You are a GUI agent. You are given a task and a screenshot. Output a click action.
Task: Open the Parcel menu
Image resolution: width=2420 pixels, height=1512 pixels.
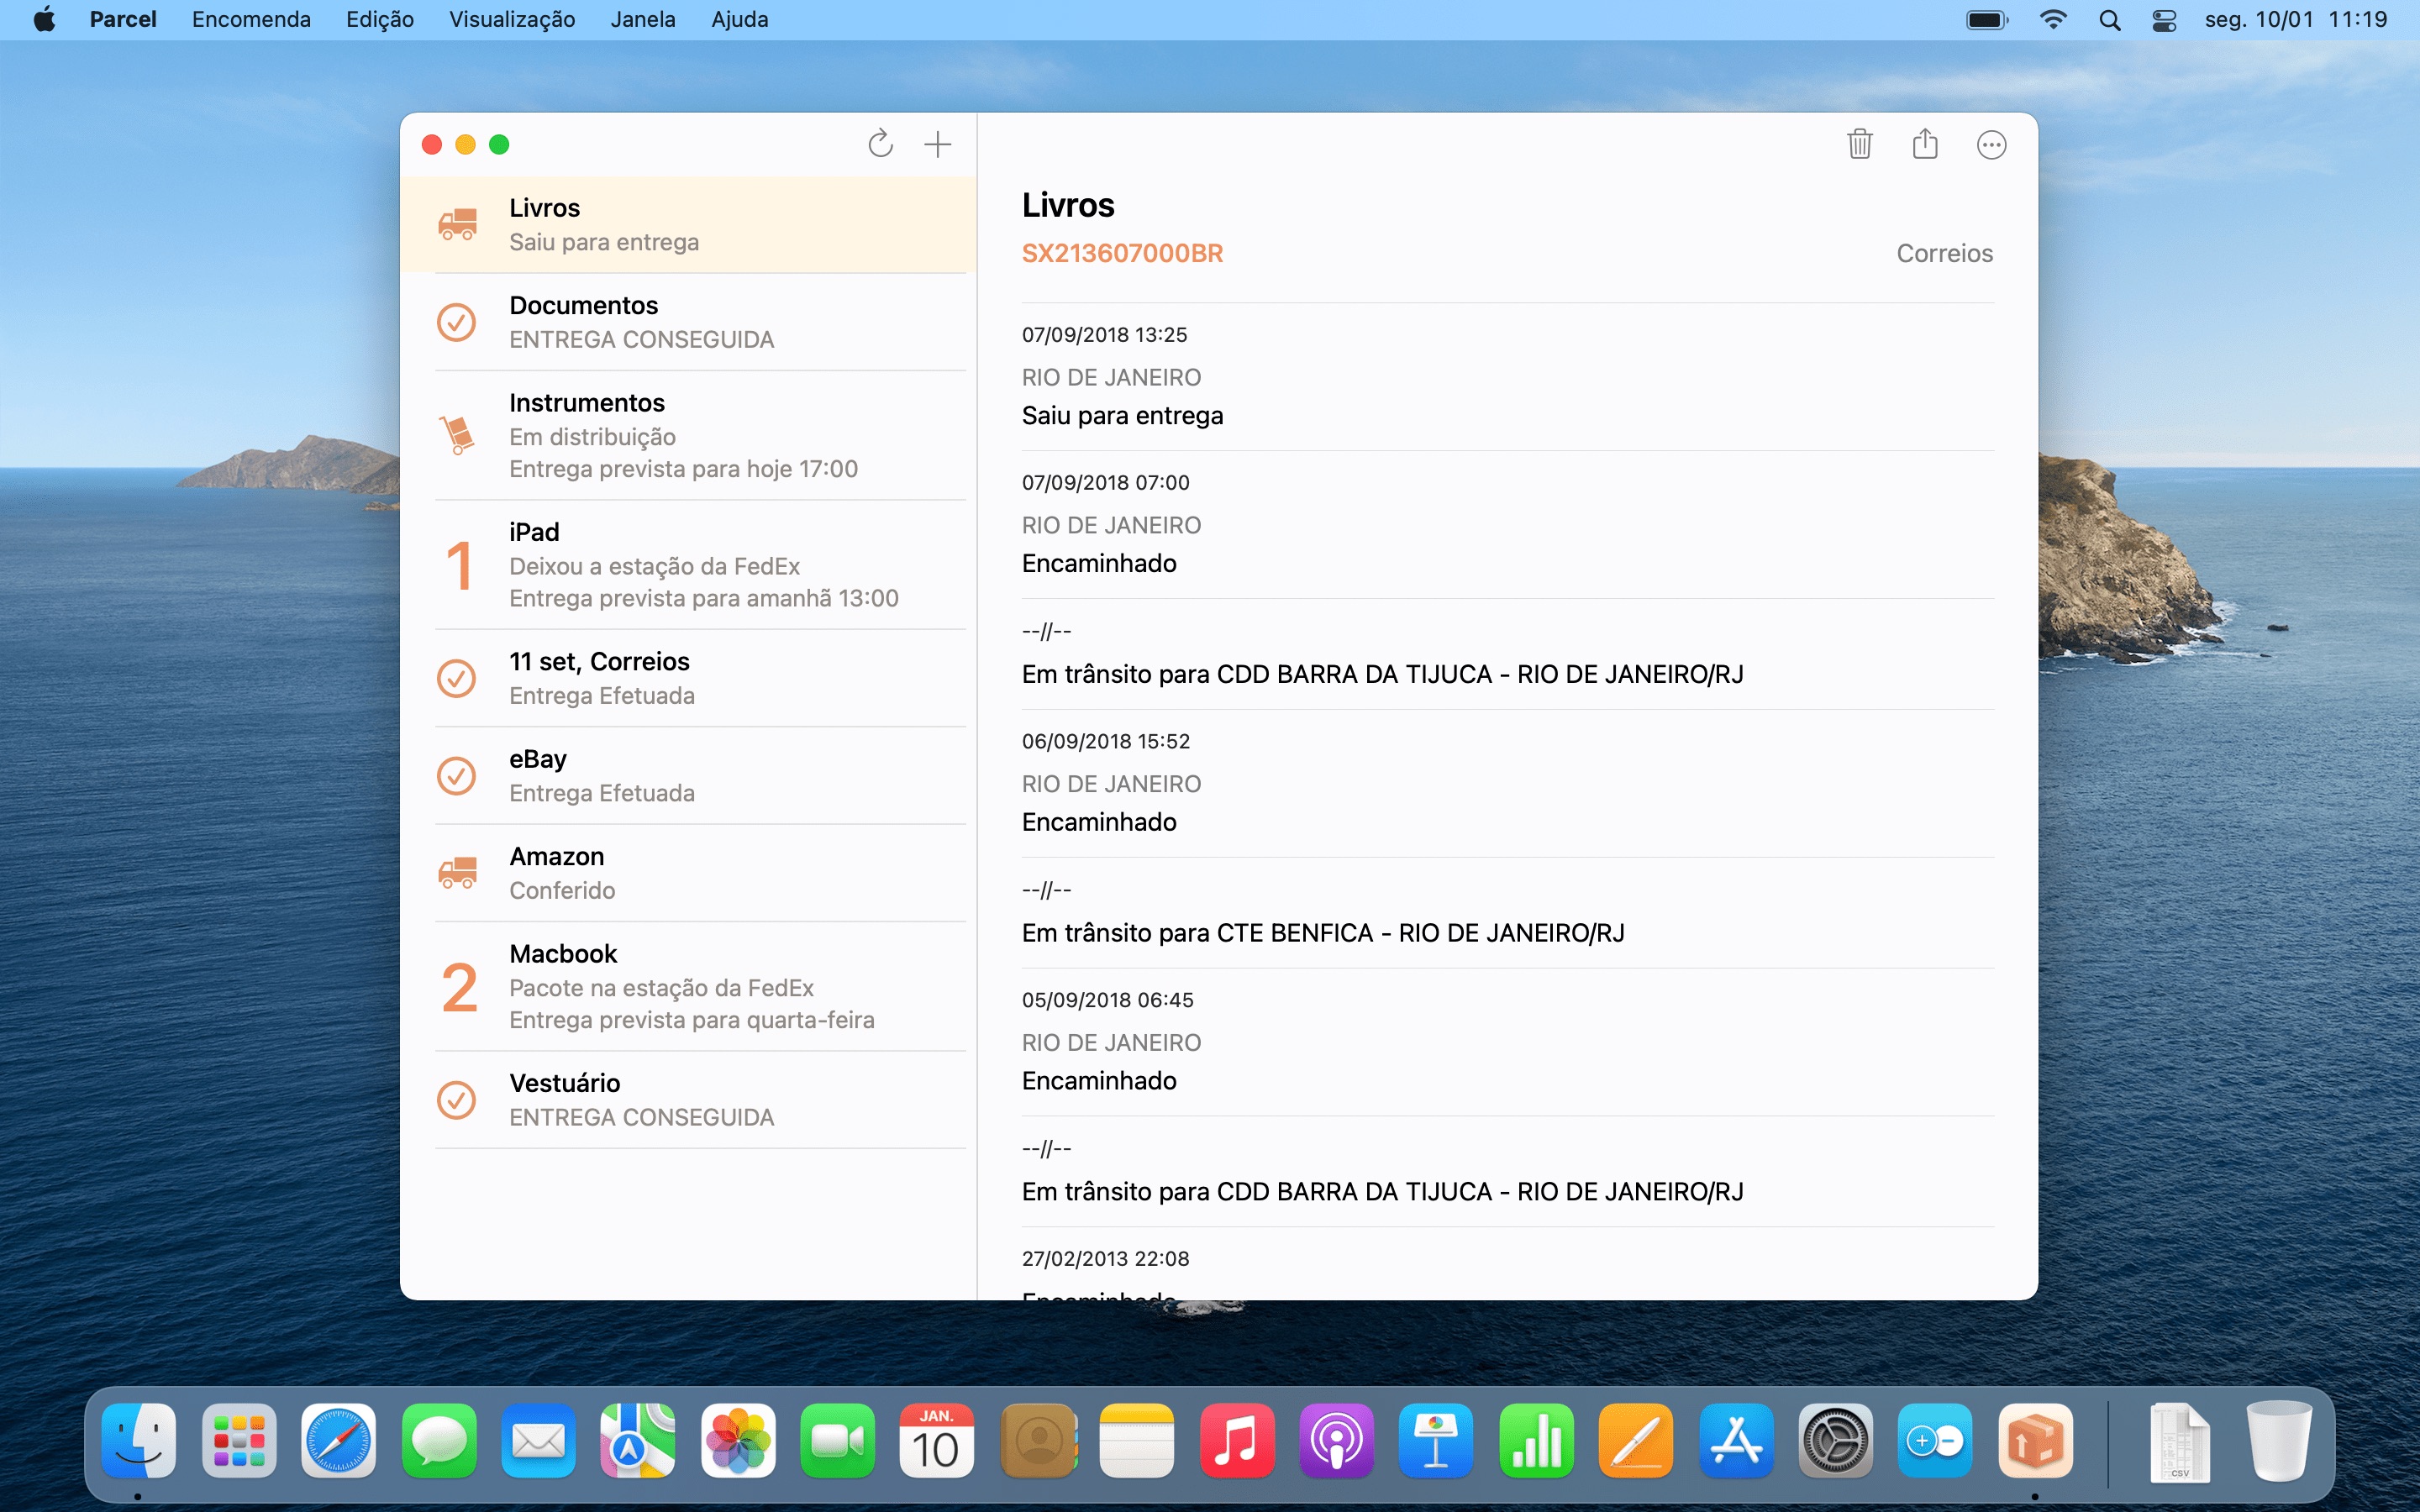(x=123, y=19)
